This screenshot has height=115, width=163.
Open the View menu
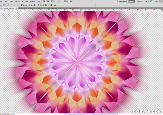click(27, 1)
